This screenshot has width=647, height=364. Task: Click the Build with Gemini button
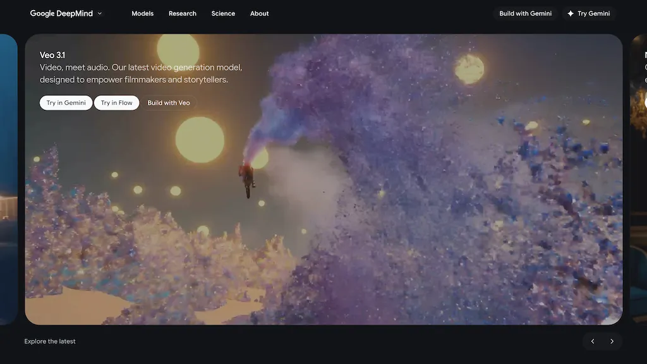[x=524, y=13]
